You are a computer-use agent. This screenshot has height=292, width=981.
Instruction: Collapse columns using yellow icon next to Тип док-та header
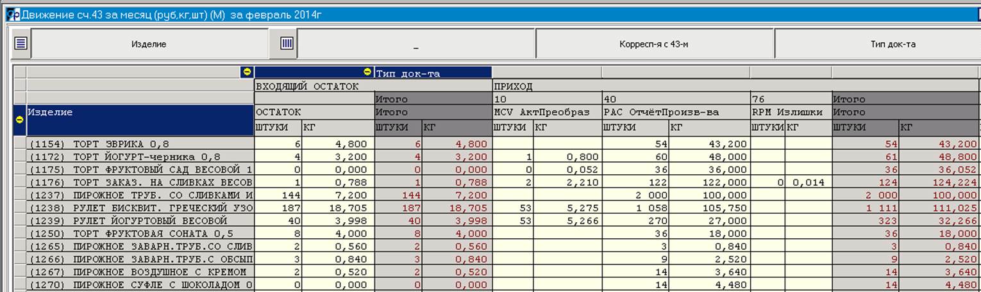tap(367, 72)
